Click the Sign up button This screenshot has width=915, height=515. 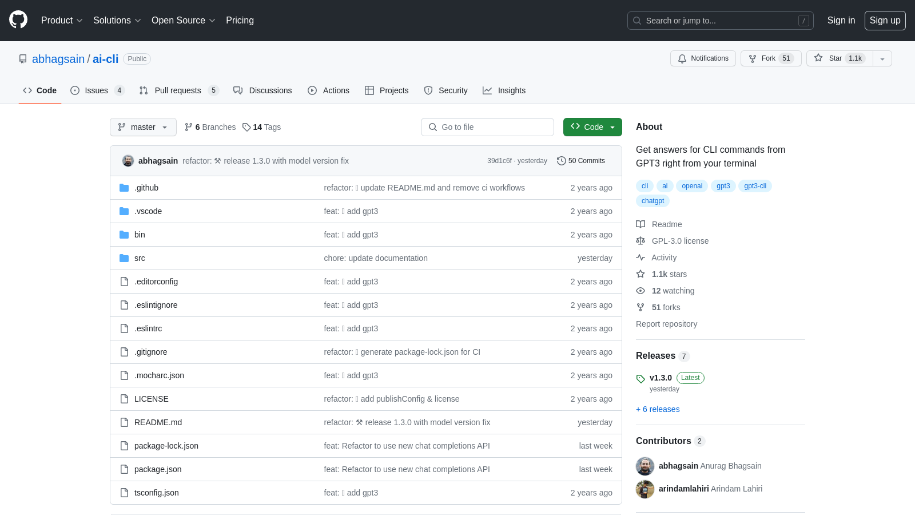tap(885, 20)
